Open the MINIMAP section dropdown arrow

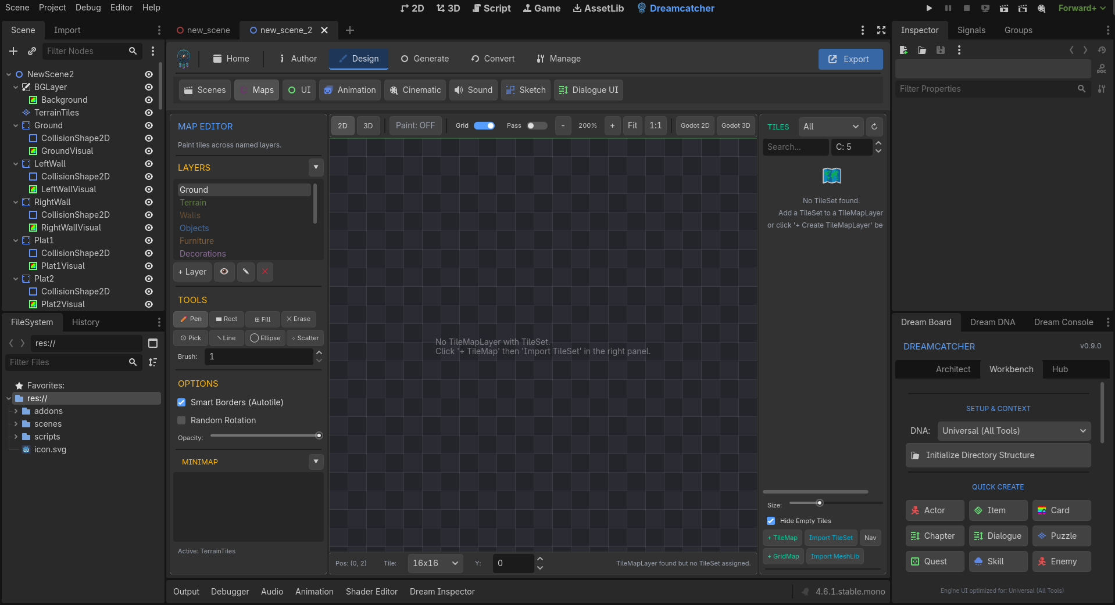click(x=316, y=462)
